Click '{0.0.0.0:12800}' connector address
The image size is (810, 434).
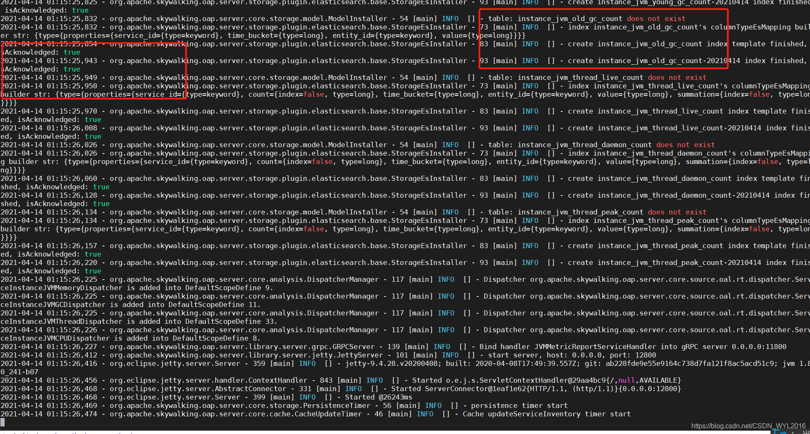click(x=649, y=389)
